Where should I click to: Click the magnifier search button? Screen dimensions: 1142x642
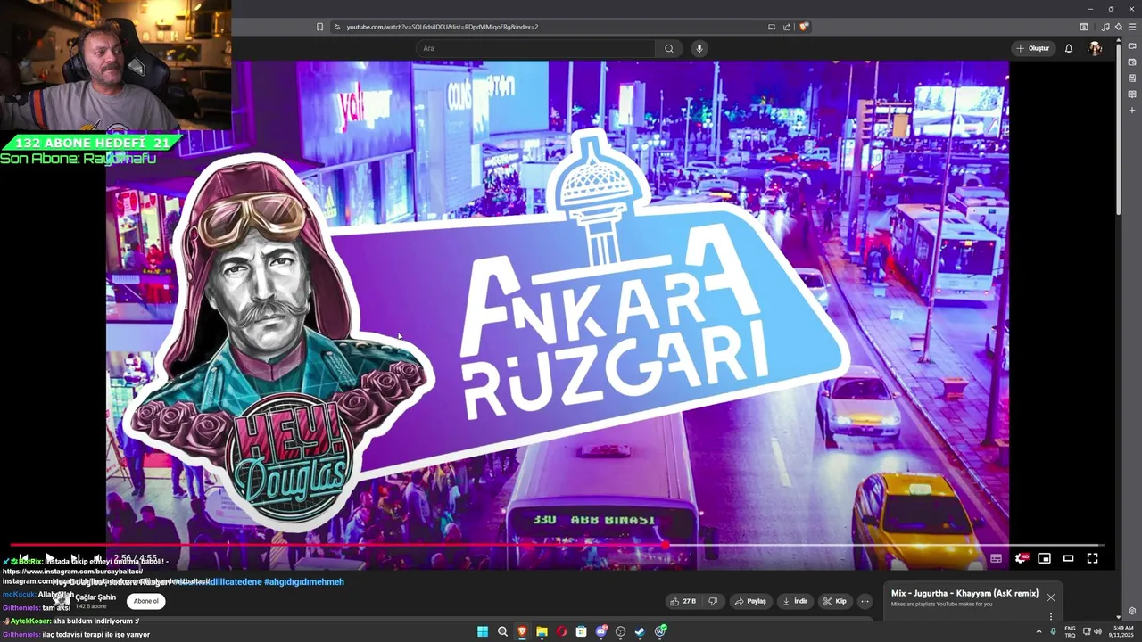tap(669, 48)
